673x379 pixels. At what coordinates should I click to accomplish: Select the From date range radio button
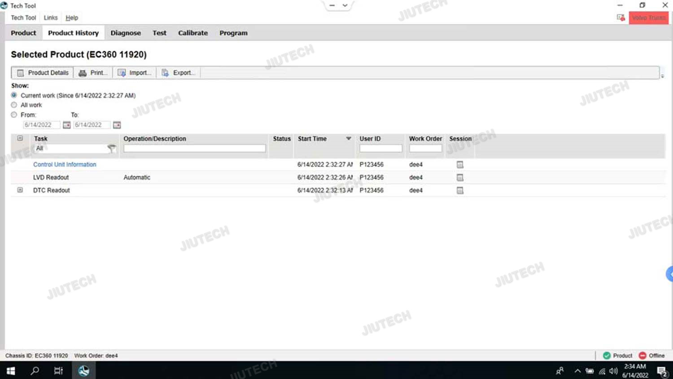pos(14,115)
